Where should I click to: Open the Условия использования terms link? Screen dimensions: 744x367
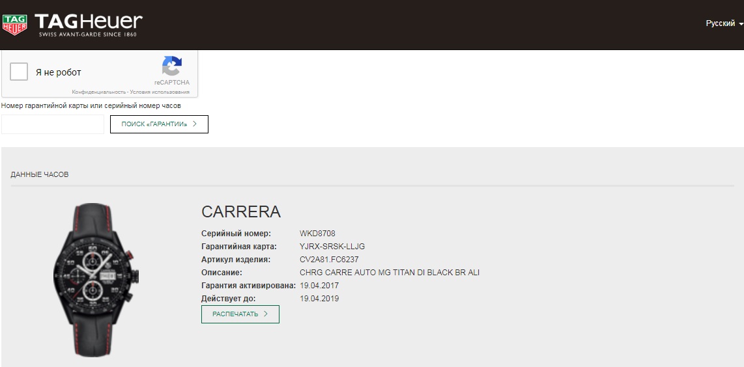(160, 92)
